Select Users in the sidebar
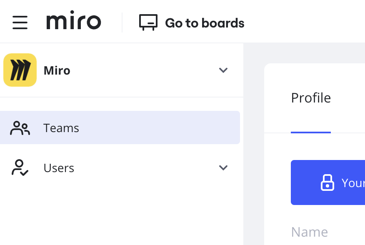365x245 pixels. point(120,168)
